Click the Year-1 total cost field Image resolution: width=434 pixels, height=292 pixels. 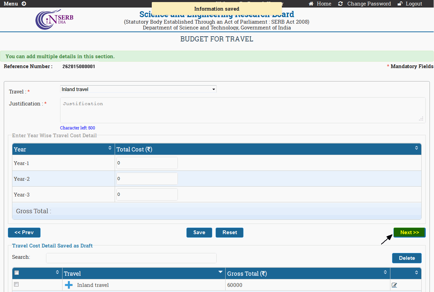click(147, 163)
